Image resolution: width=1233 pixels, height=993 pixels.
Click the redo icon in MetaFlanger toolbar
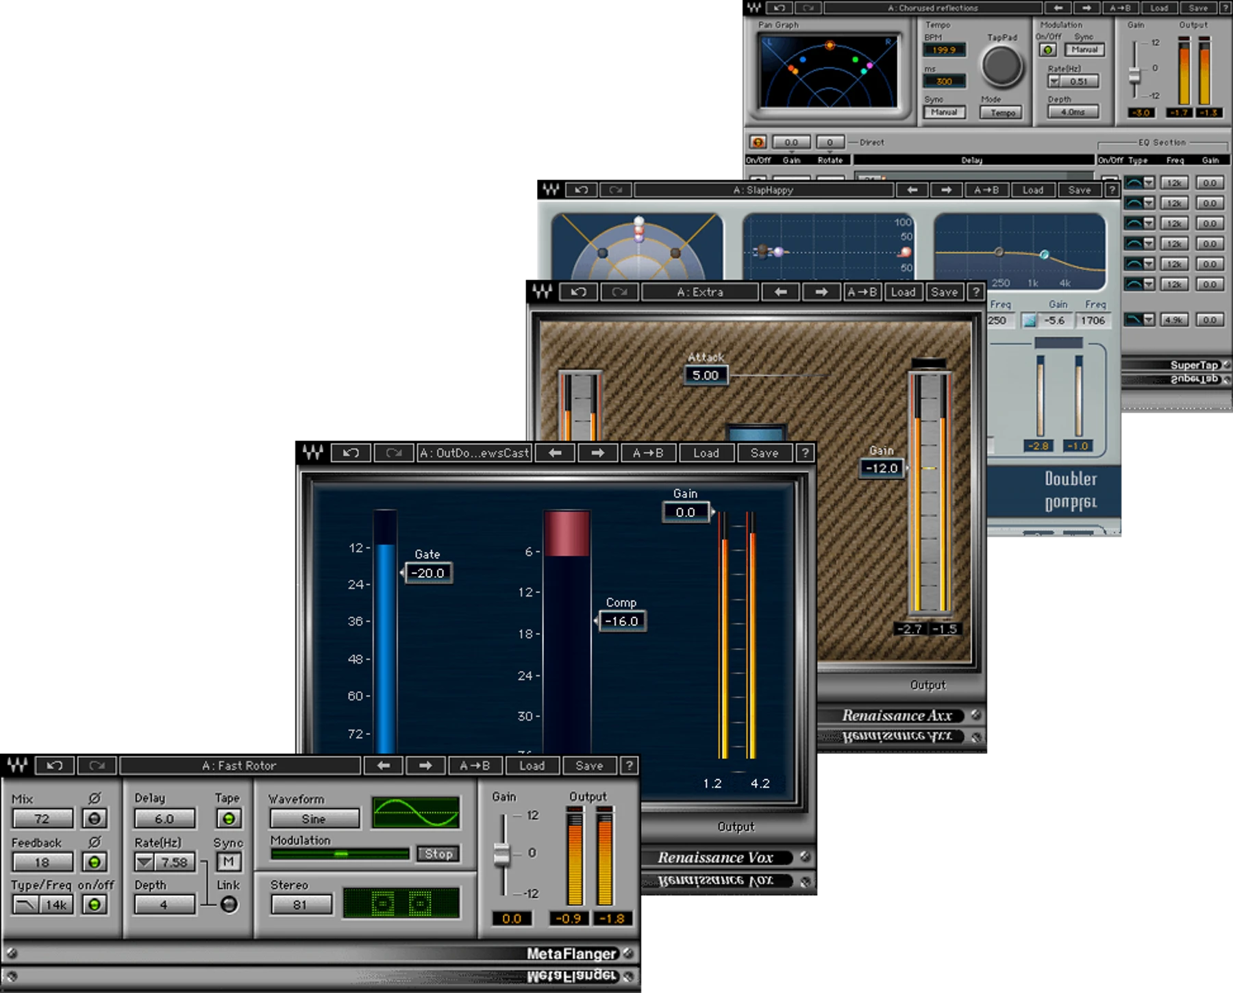tap(97, 766)
